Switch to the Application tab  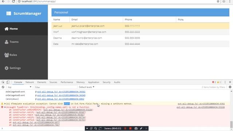(94, 82)
